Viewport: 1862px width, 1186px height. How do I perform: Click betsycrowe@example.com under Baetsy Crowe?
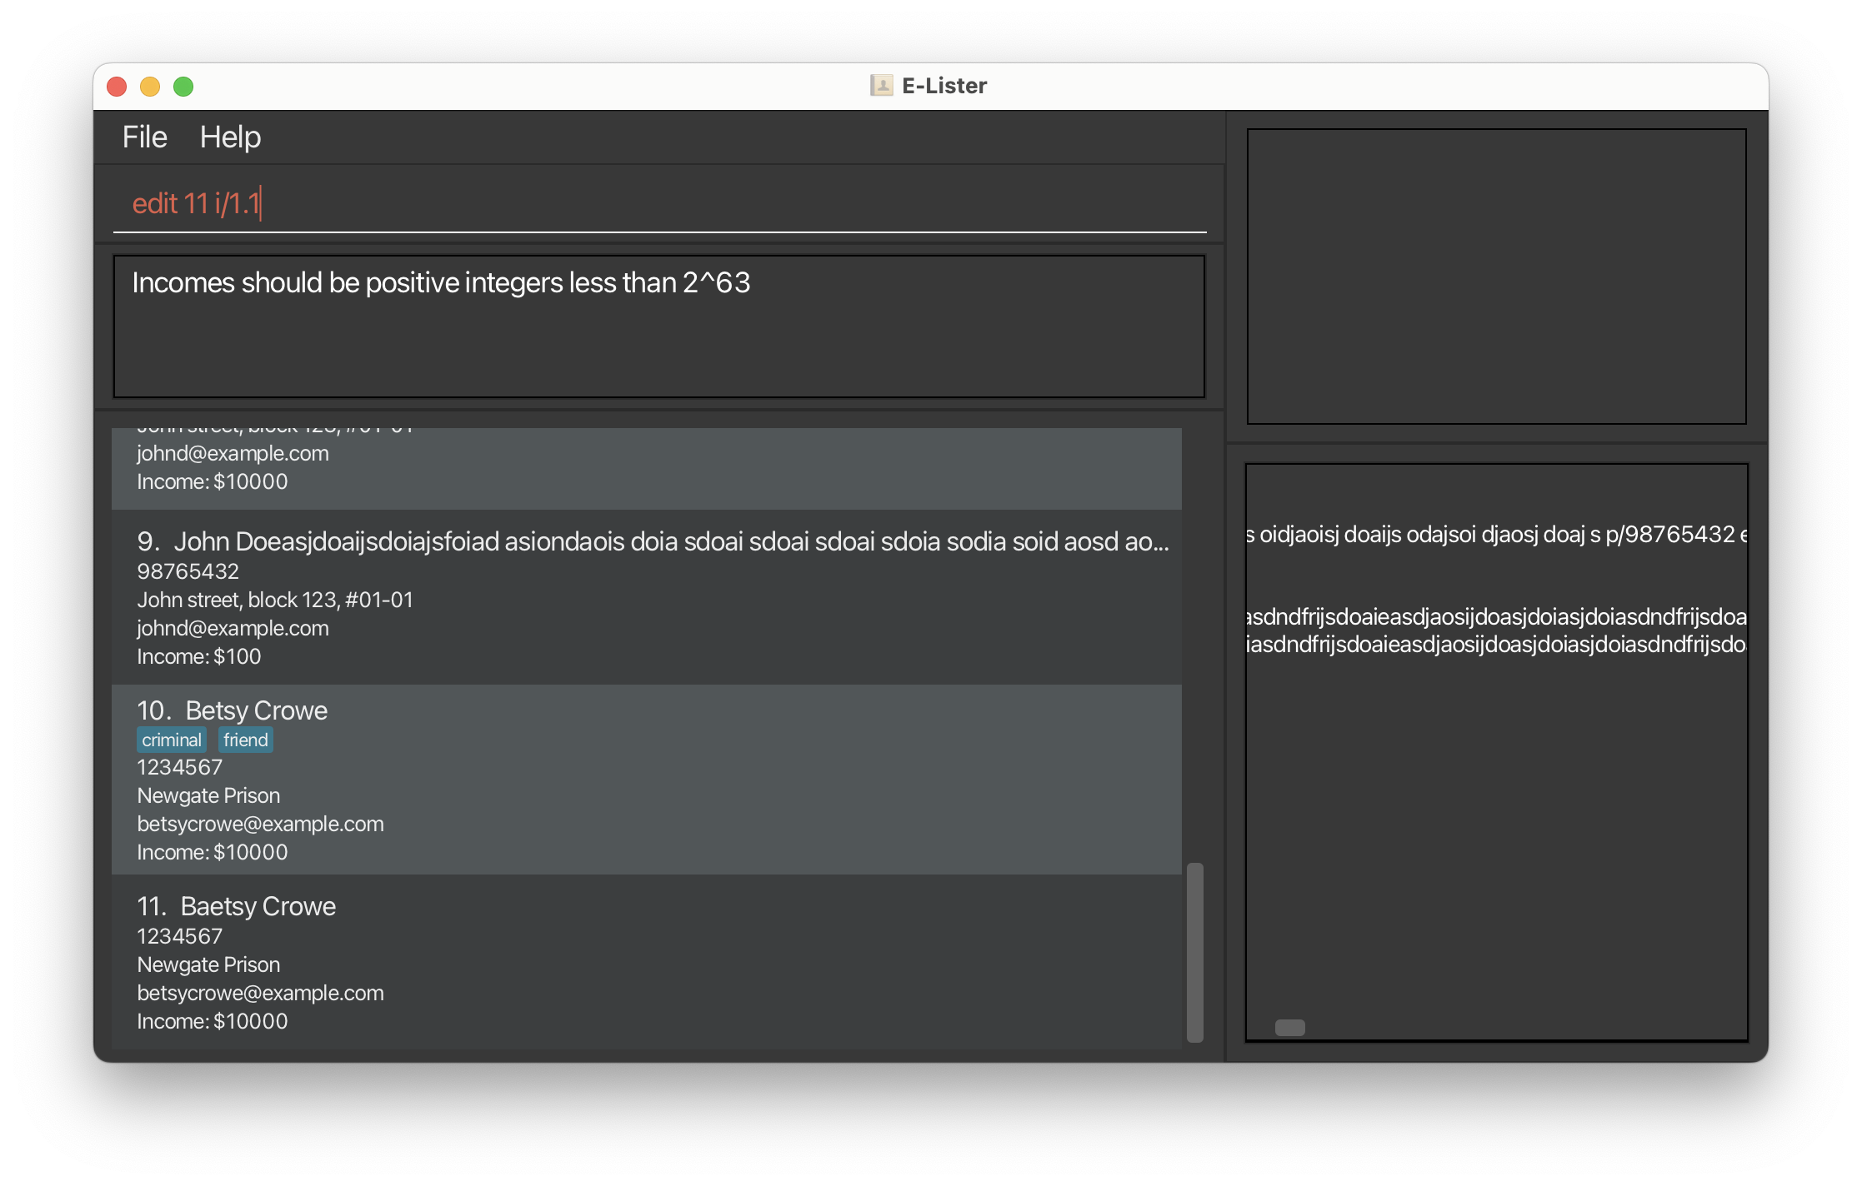point(260,993)
